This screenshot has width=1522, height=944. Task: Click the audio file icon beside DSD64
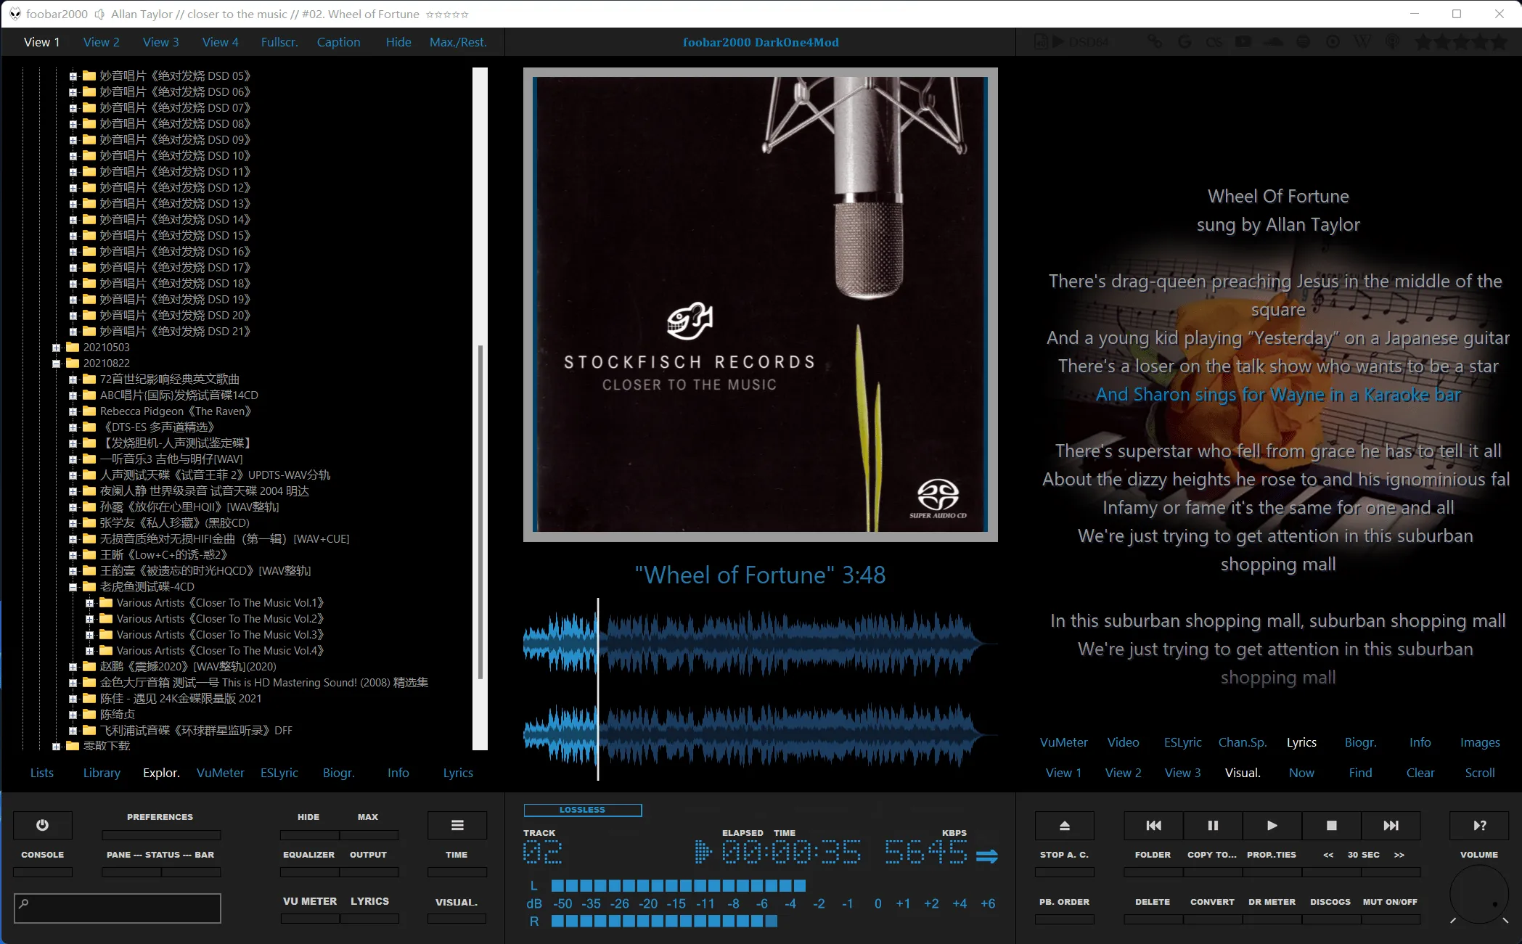(x=1041, y=41)
